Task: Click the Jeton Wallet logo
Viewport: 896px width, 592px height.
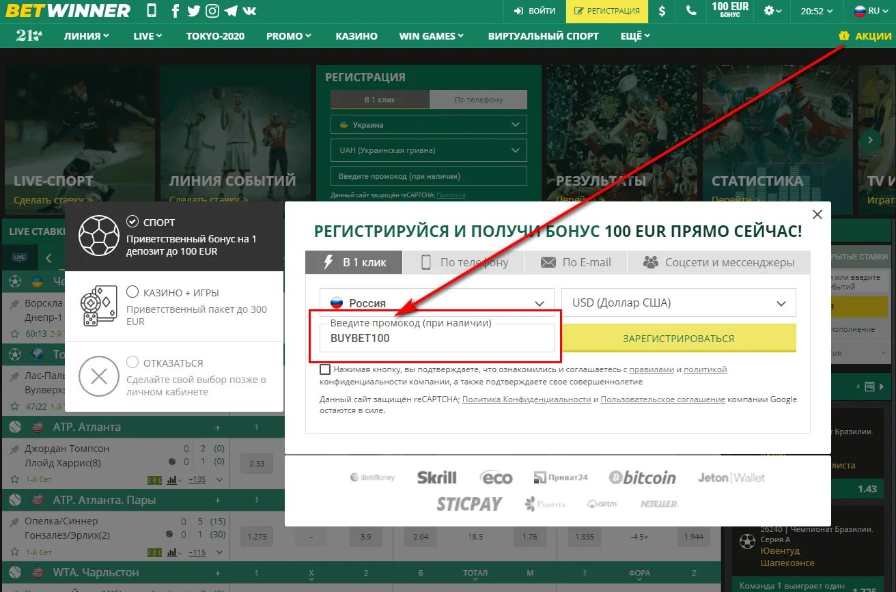Action: [x=731, y=477]
